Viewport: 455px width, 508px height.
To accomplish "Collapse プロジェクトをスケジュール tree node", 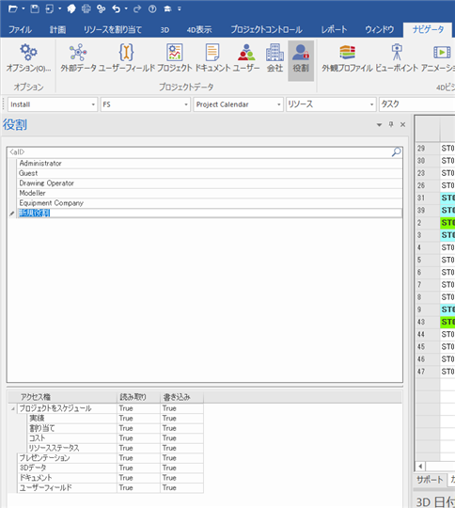I will 13,408.
